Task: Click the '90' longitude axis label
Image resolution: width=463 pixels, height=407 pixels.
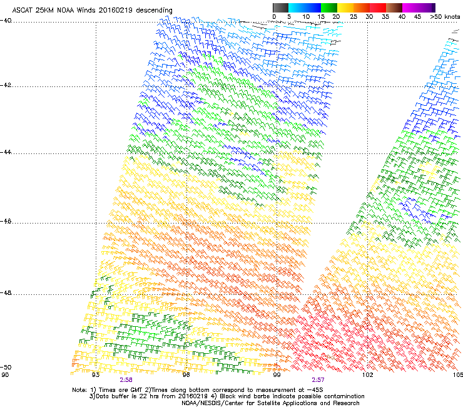Action: pos(5,375)
